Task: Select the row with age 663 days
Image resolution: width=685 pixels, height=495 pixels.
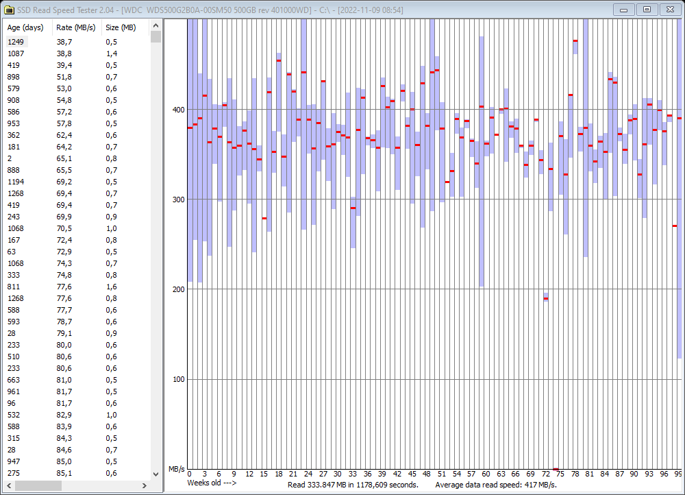Action: pyautogui.click(x=77, y=380)
